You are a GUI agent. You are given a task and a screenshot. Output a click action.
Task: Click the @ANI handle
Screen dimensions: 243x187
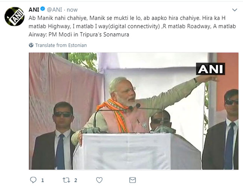(x=54, y=9)
